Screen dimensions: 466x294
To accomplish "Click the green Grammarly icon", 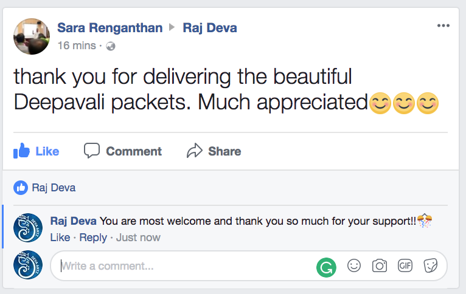I will click(x=326, y=266).
